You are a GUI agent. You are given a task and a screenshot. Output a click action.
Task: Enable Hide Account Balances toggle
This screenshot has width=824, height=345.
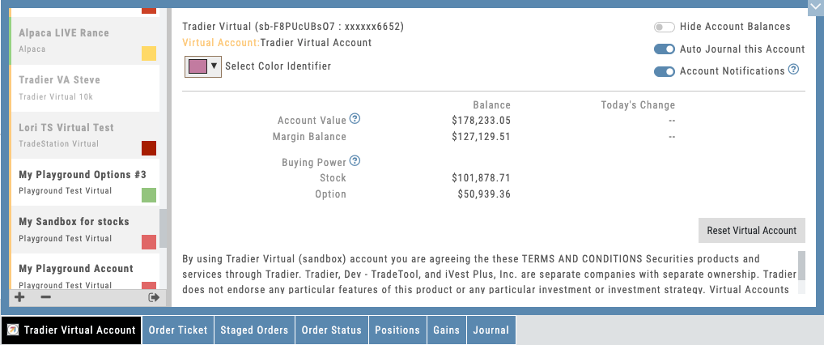point(665,27)
